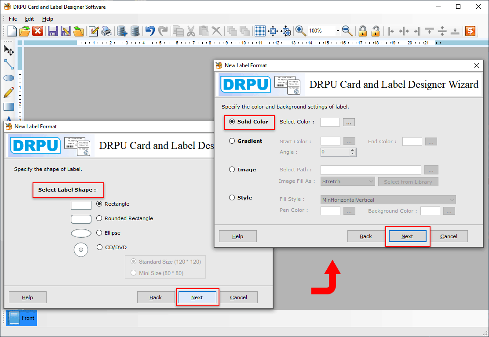Click the Select Color swatch box
Viewport: 489px width, 337px height.
click(x=330, y=122)
